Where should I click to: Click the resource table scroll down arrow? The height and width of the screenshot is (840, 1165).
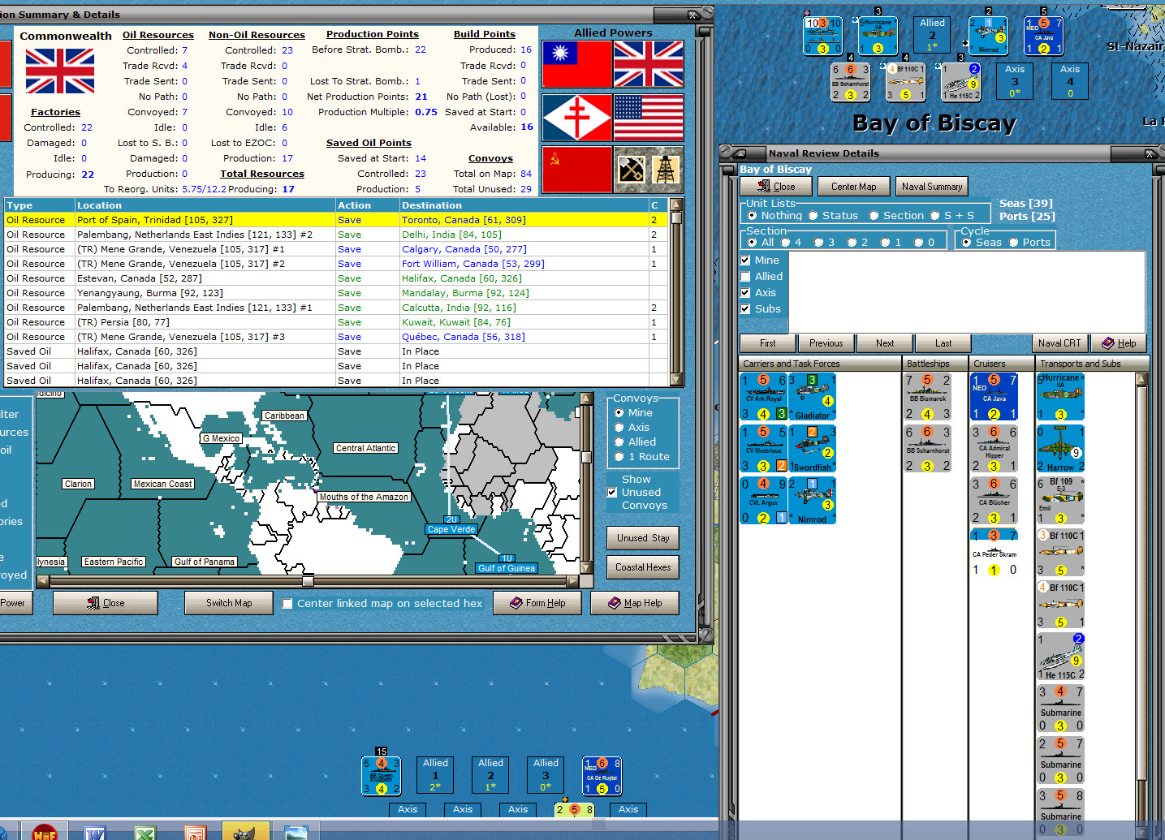click(x=675, y=379)
